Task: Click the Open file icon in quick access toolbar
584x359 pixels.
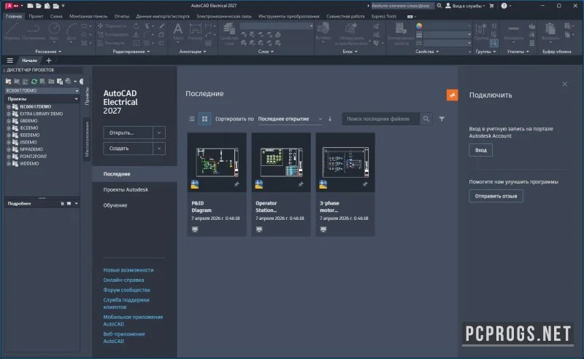Action: click(39, 6)
